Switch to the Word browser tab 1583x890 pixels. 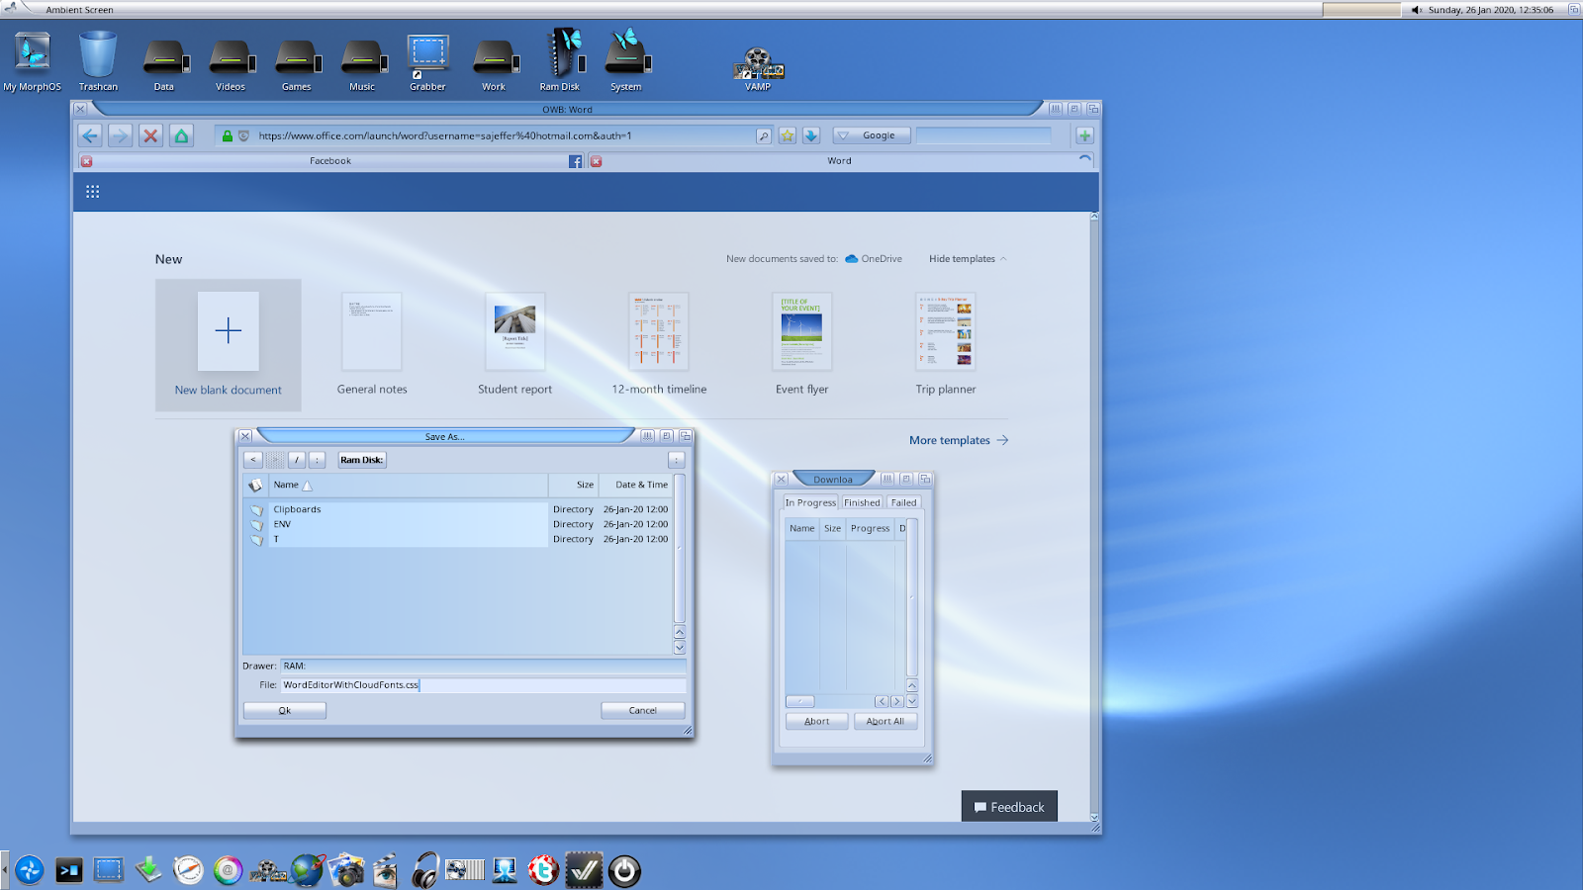click(840, 161)
